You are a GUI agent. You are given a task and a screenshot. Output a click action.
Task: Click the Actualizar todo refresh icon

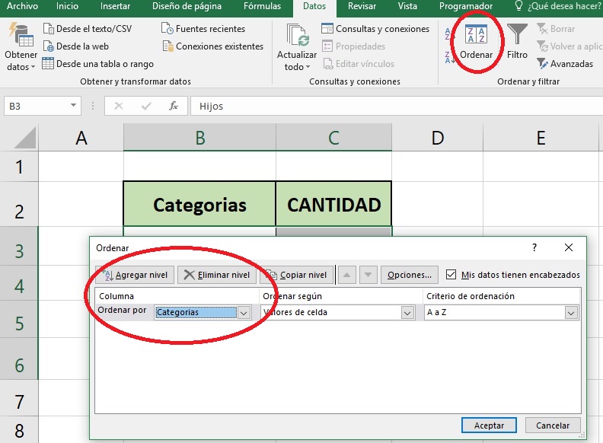pos(297,37)
